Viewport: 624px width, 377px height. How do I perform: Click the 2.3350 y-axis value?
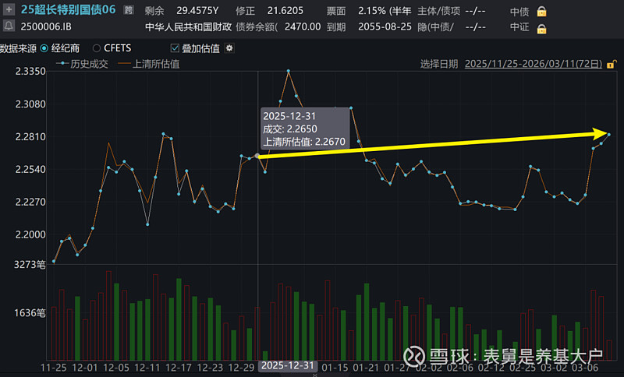coord(30,72)
